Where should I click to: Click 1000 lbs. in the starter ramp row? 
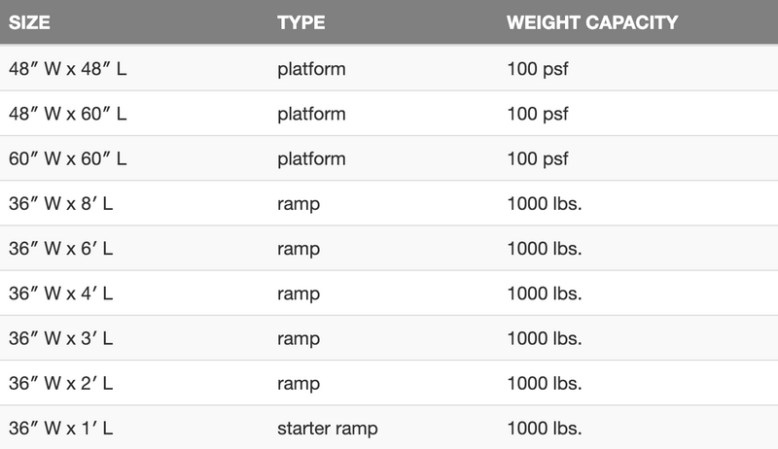pyautogui.click(x=545, y=428)
